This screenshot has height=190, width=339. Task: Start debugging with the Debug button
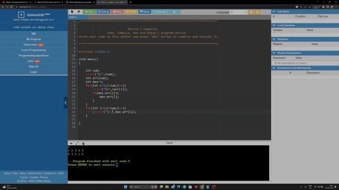pyautogui.click(x=103, y=12)
